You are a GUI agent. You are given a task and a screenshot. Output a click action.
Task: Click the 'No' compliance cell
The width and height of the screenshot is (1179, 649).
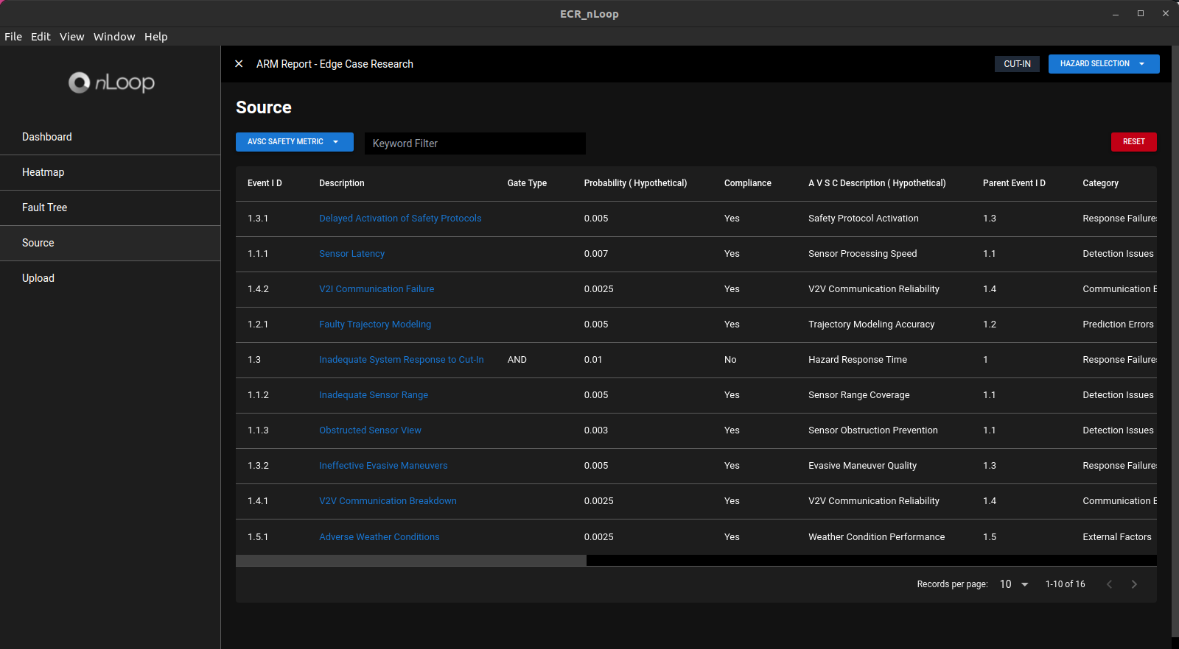click(730, 360)
